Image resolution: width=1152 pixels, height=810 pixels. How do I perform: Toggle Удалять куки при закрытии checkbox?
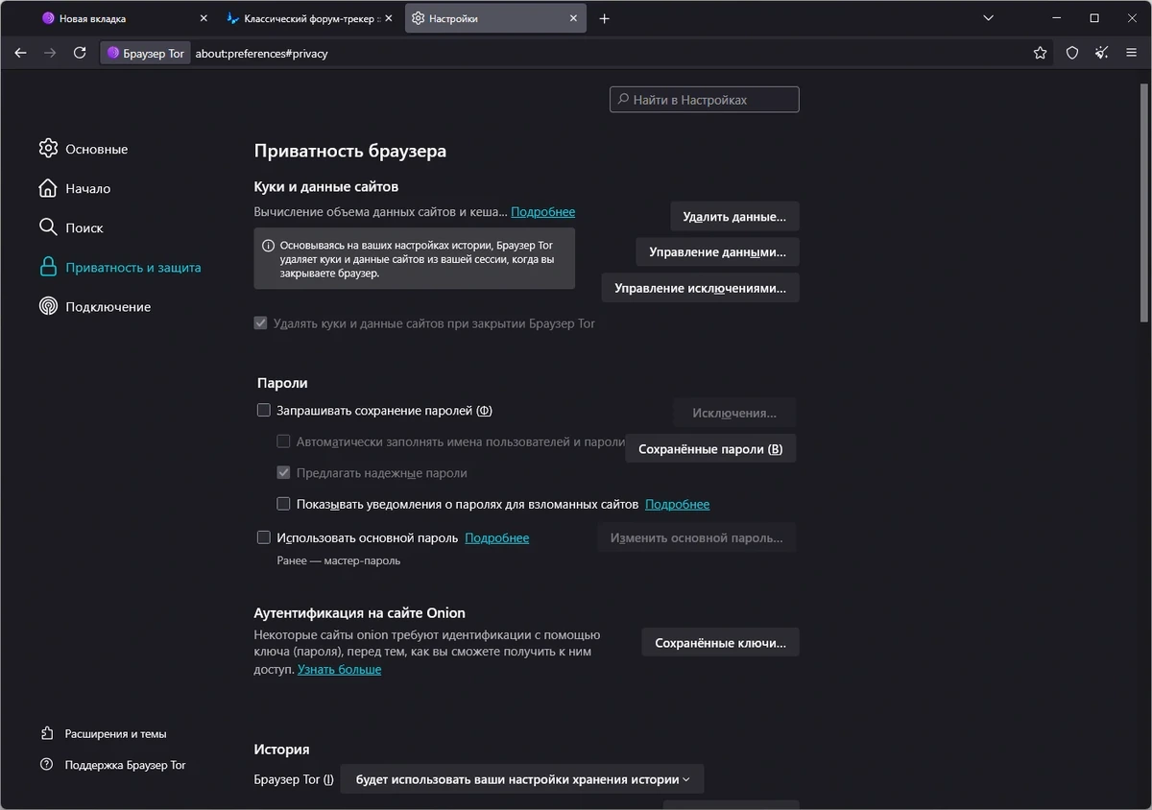pyautogui.click(x=260, y=323)
